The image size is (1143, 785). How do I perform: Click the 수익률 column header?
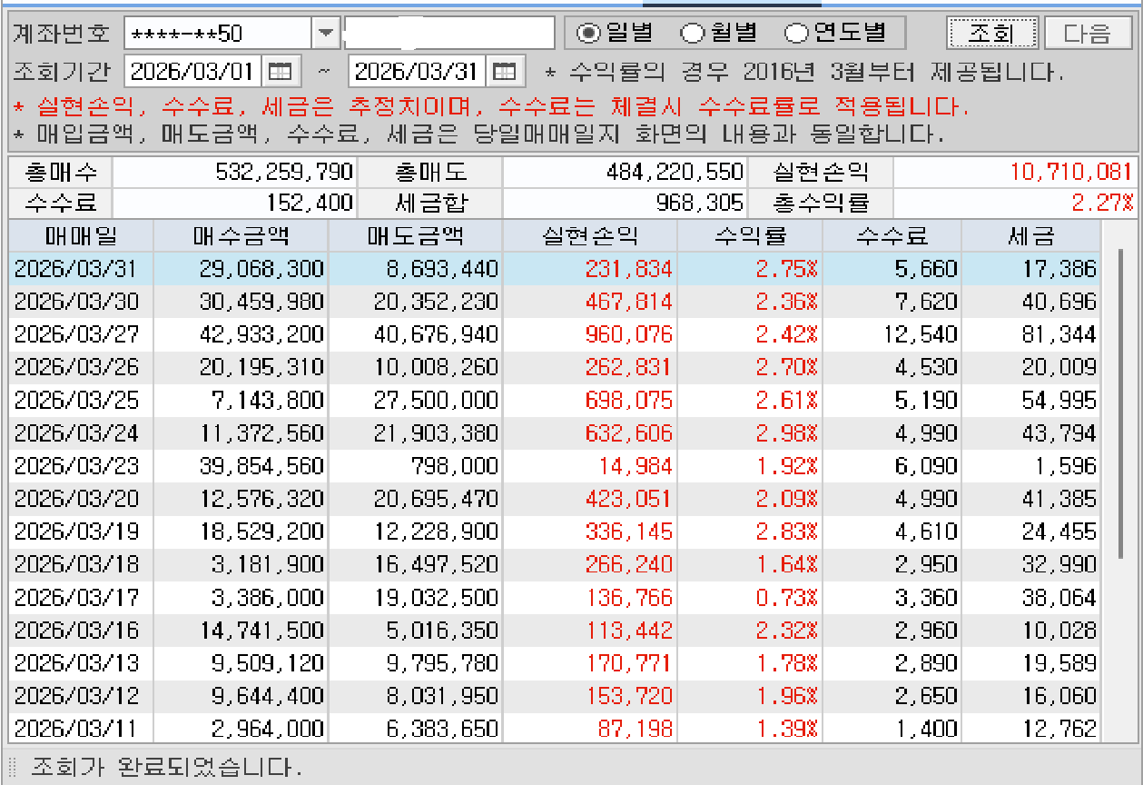point(750,236)
